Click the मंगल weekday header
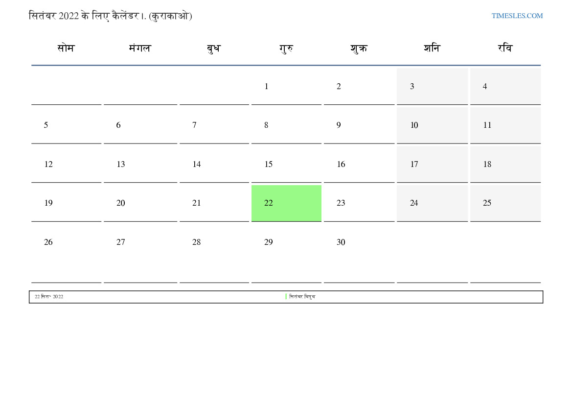Viewport: 572px width, 405px height. (140, 48)
